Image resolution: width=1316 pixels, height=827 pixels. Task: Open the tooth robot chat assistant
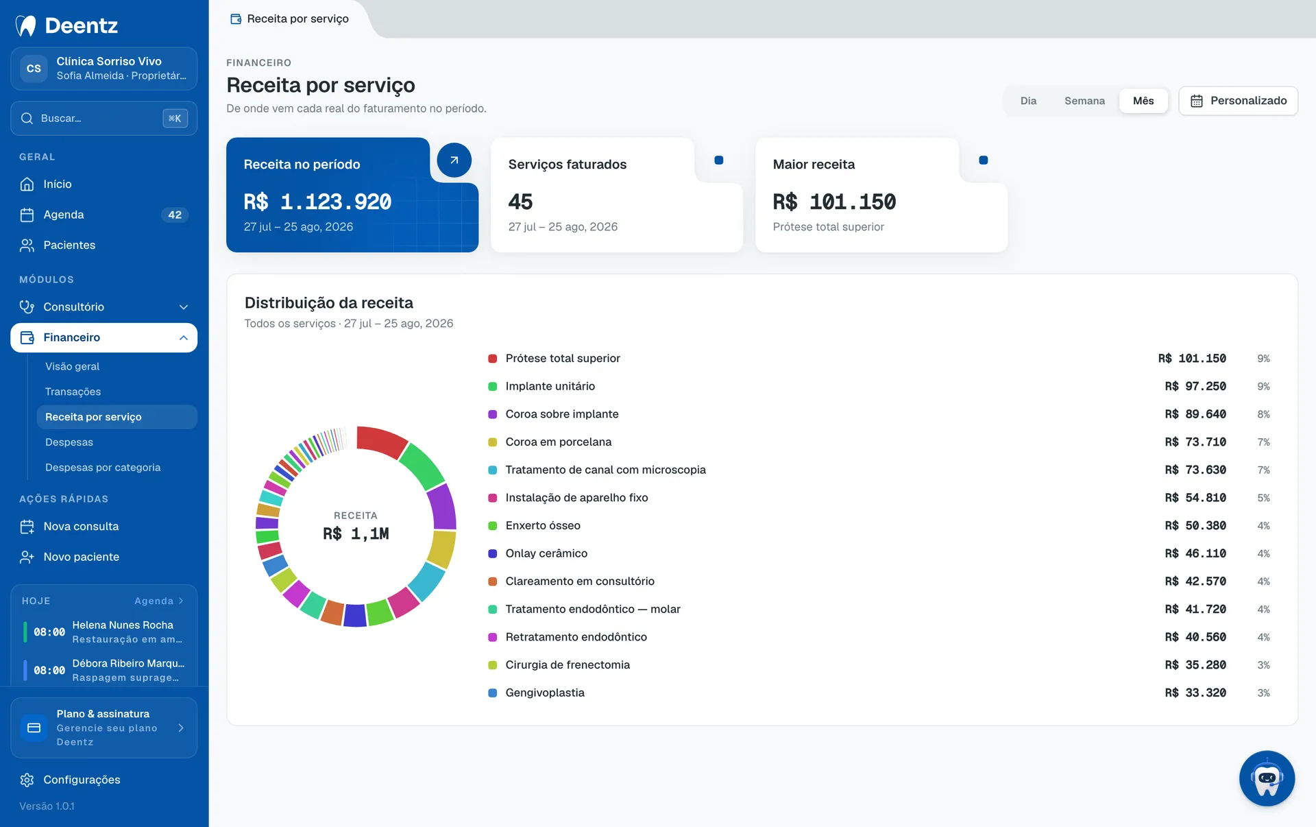pyautogui.click(x=1267, y=778)
